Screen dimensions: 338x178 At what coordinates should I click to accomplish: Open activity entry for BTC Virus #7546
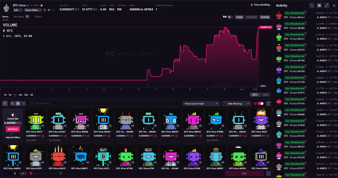pos(306,101)
